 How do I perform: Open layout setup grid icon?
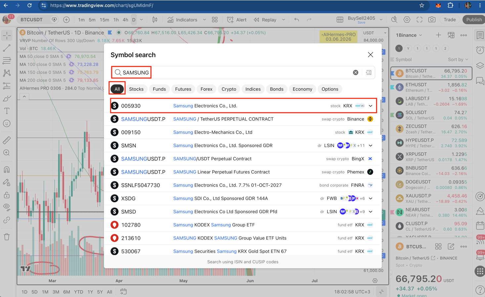340,20
